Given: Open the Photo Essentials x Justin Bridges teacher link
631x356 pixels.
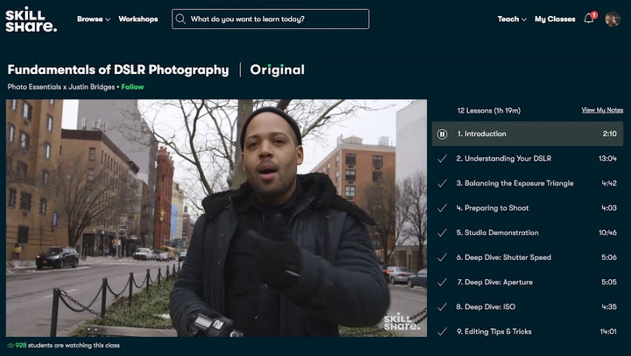Looking at the screenshot, I should pyautogui.click(x=61, y=87).
